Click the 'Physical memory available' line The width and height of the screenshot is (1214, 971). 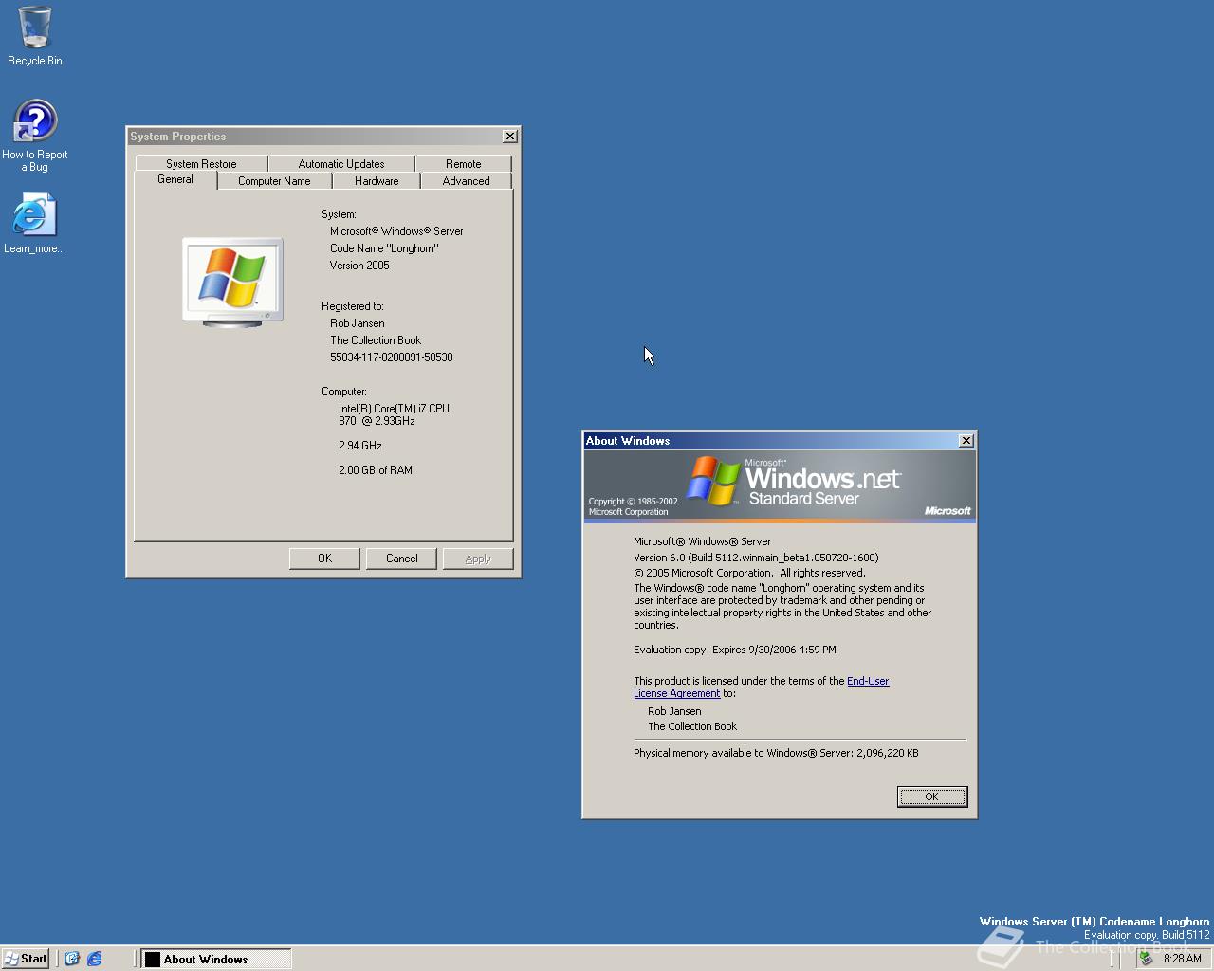(776, 753)
